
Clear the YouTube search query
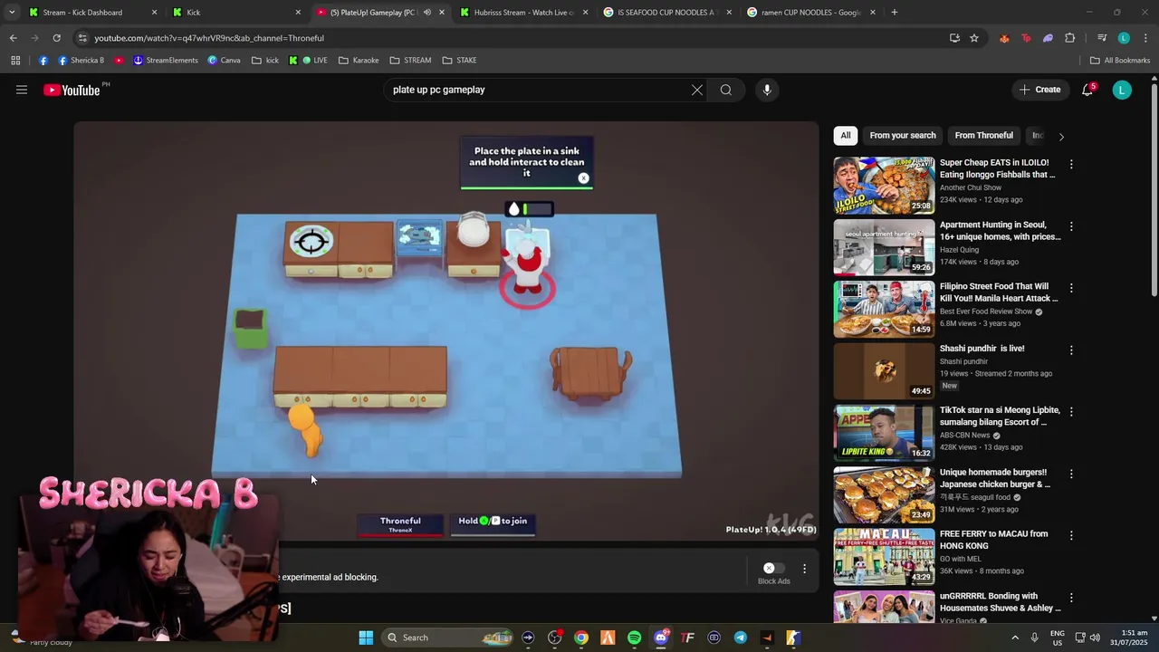(x=697, y=90)
